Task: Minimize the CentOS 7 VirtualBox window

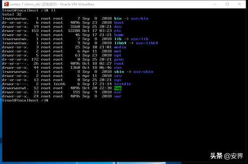Action: 215,4
